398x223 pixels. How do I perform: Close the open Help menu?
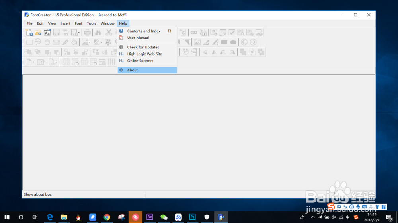point(123,23)
